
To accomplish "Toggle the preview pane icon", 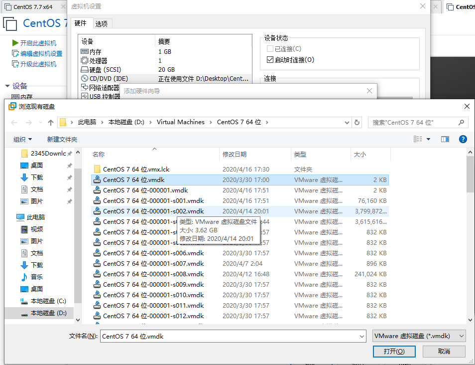I will [445, 139].
